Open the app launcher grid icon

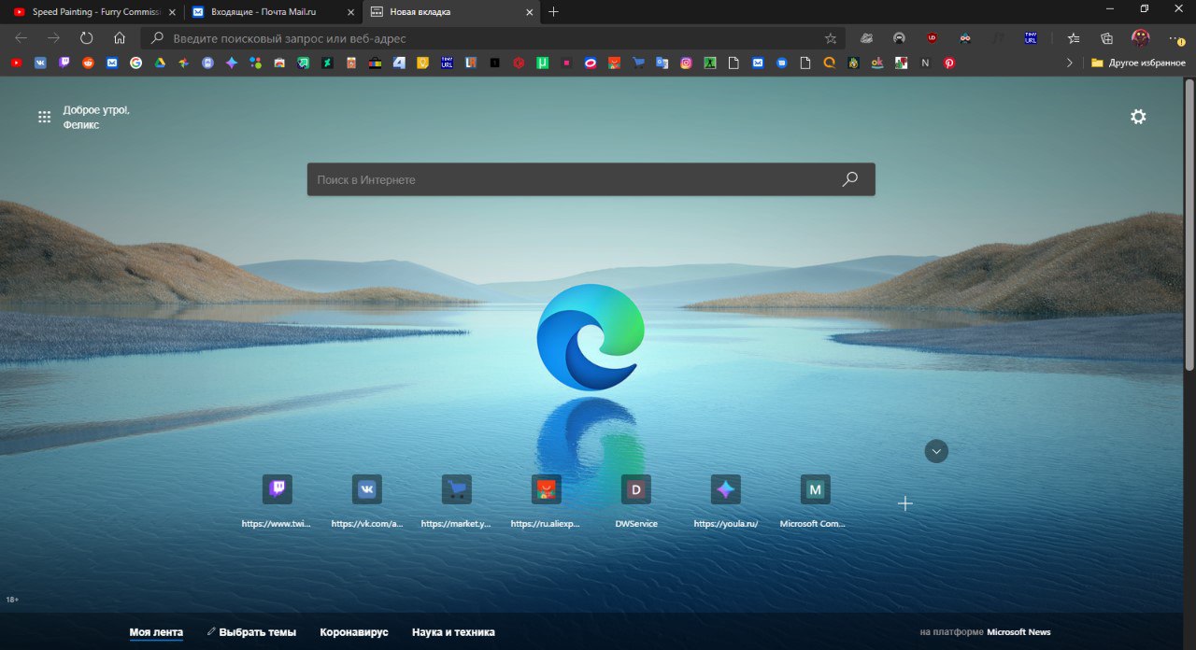click(x=44, y=117)
